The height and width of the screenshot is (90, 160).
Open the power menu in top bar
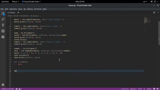coord(155,1)
